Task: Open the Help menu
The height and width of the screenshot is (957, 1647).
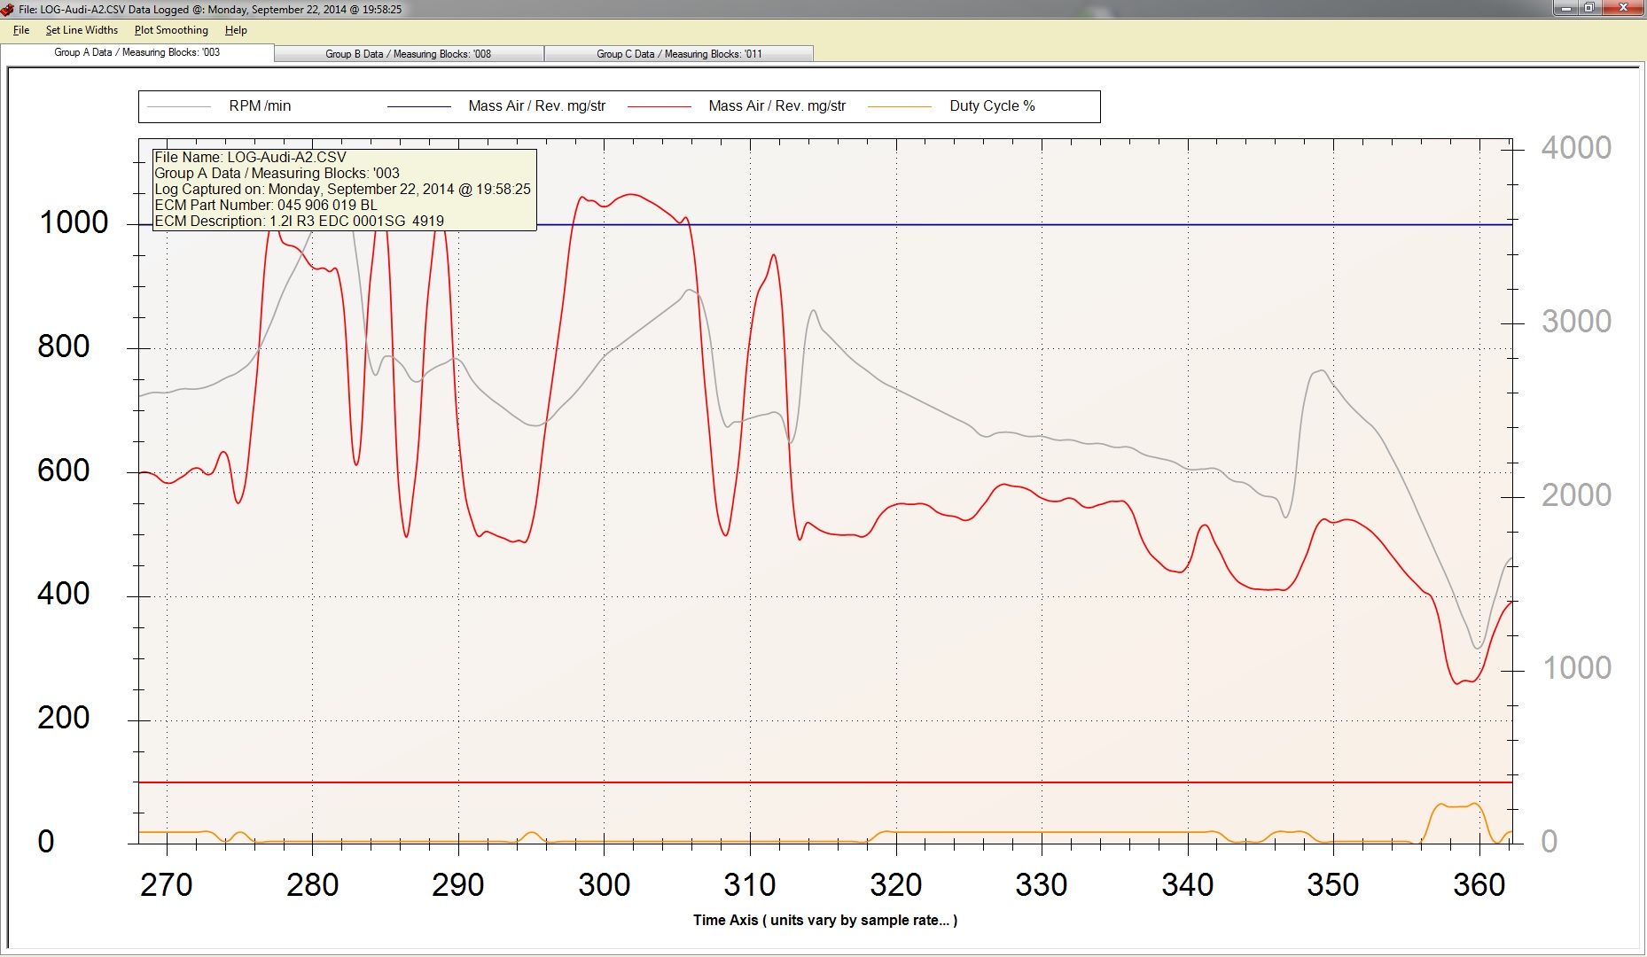Action: click(x=236, y=30)
